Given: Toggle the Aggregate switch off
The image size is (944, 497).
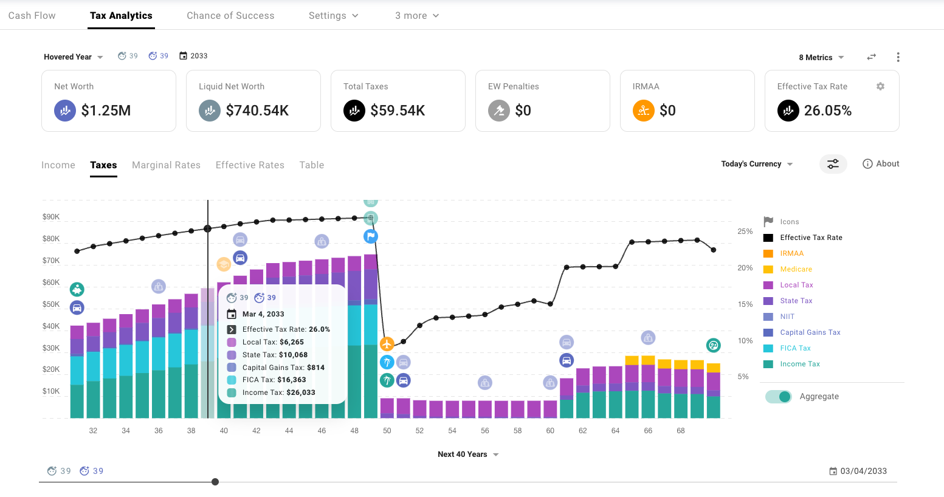Looking at the screenshot, I should (778, 396).
